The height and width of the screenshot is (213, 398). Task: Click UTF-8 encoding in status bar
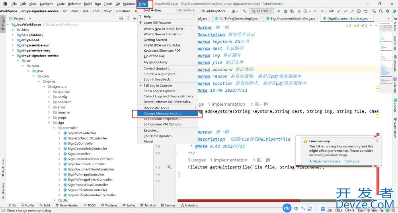tap(350, 211)
